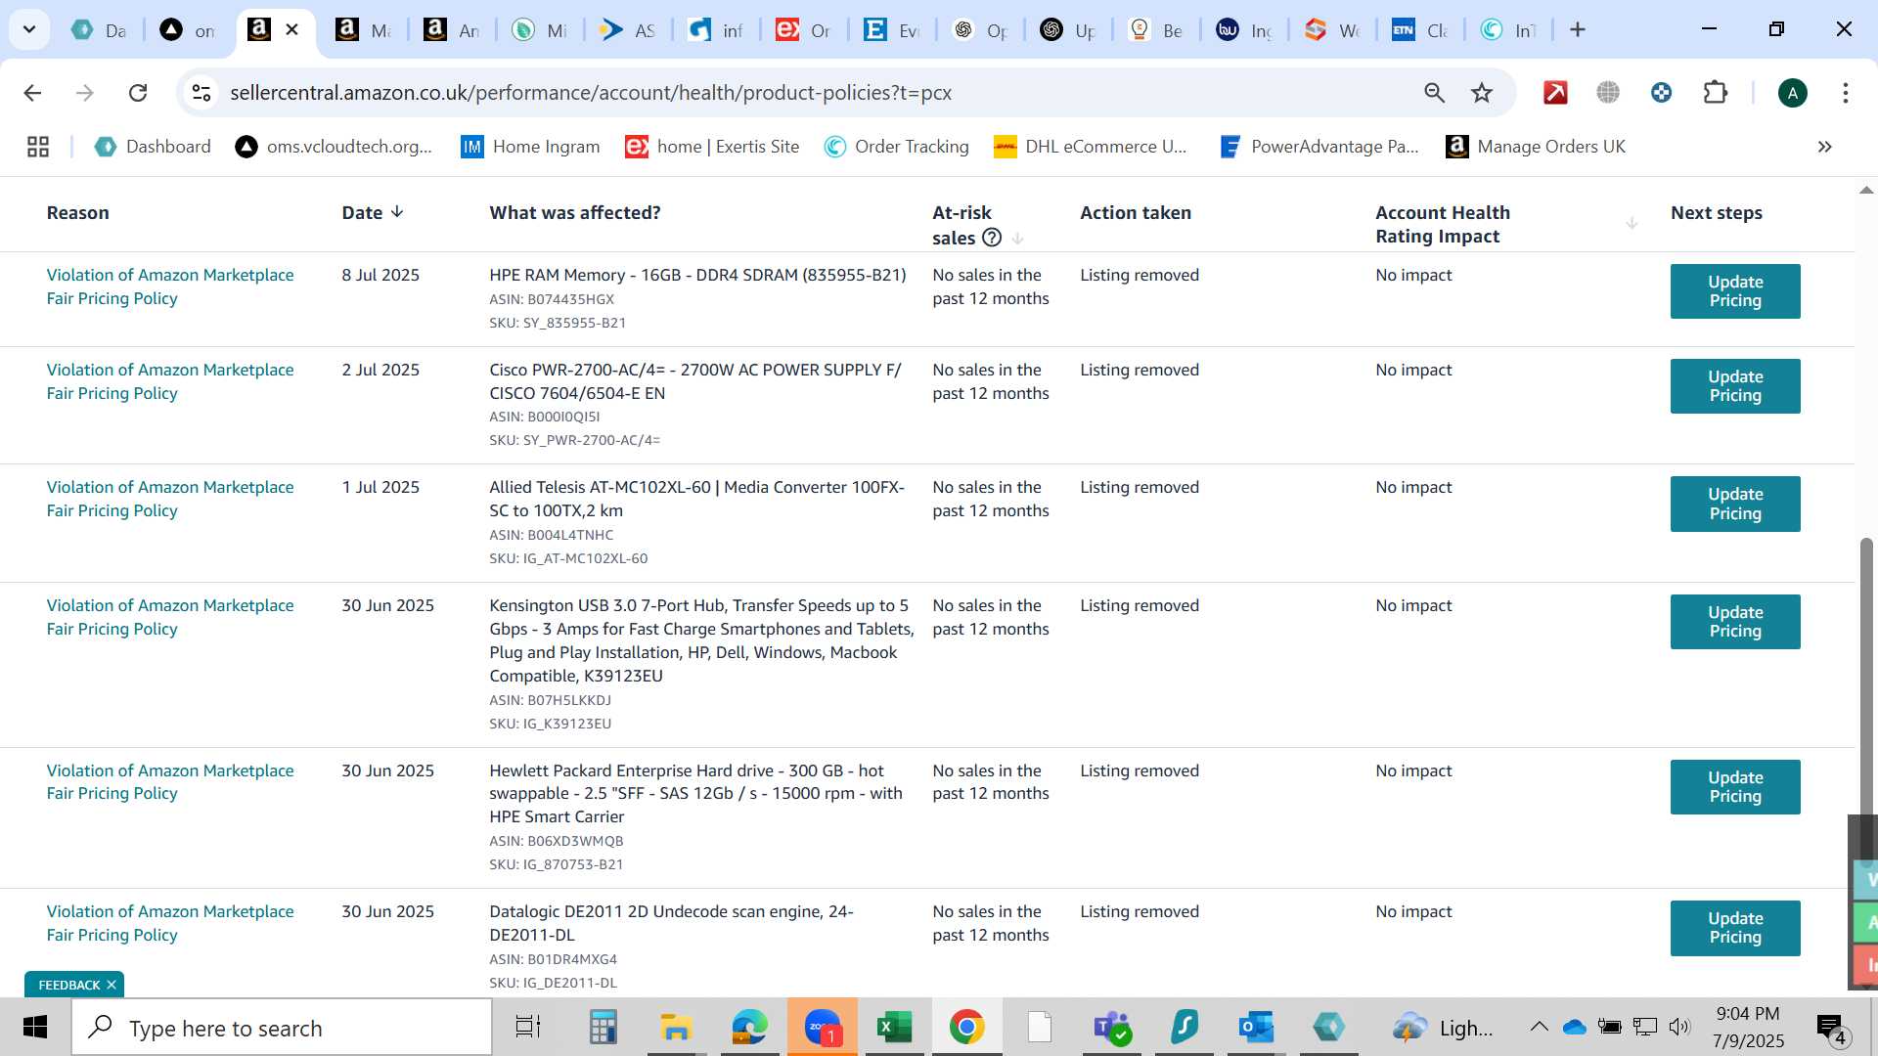Click the FEEDBACK button
This screenshot has width=1878, height=1056.
click(68, 985)
